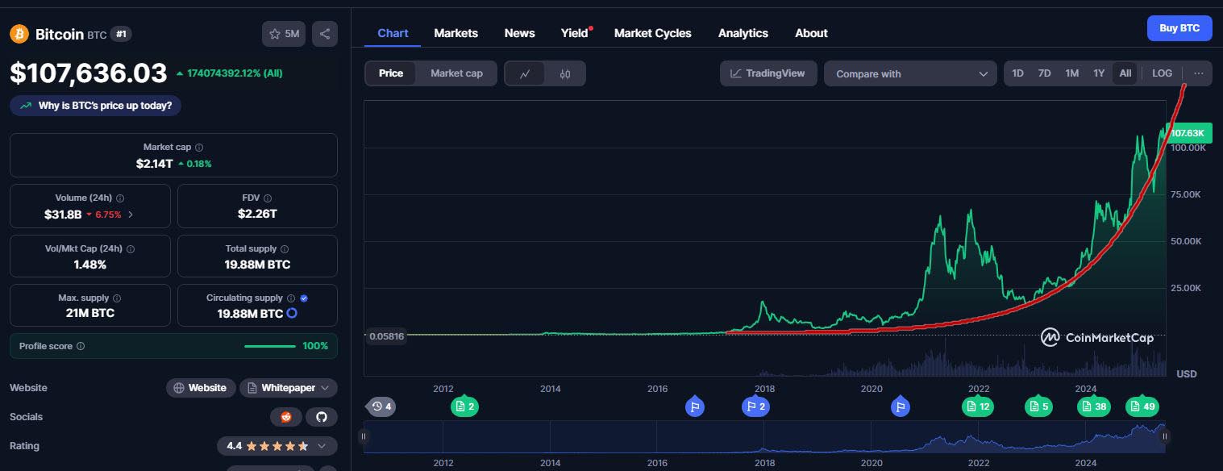The image size is (1223, 471).
Task: Open the Compare with dropdown
Action: (x=910, y=73)
